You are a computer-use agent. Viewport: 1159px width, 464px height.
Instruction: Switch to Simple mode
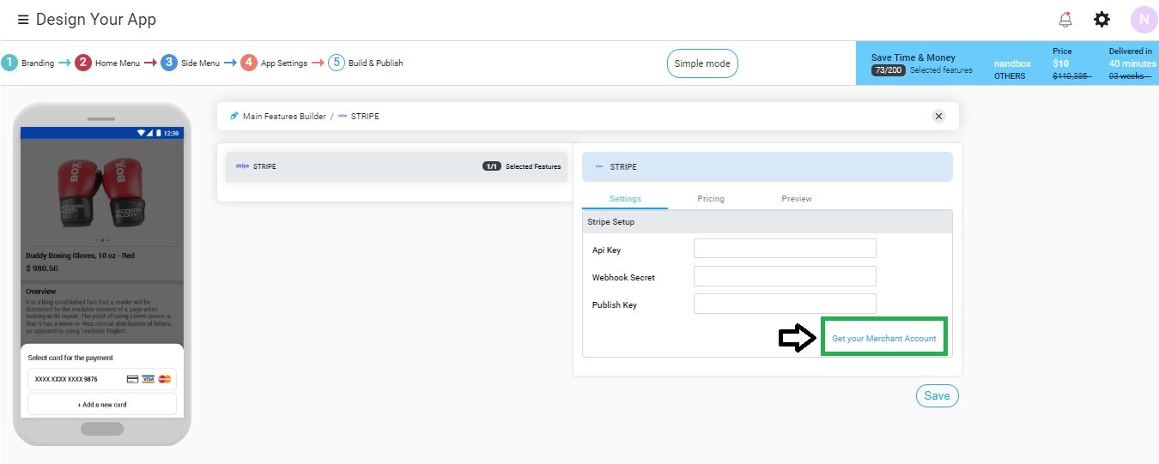[702, 63]
